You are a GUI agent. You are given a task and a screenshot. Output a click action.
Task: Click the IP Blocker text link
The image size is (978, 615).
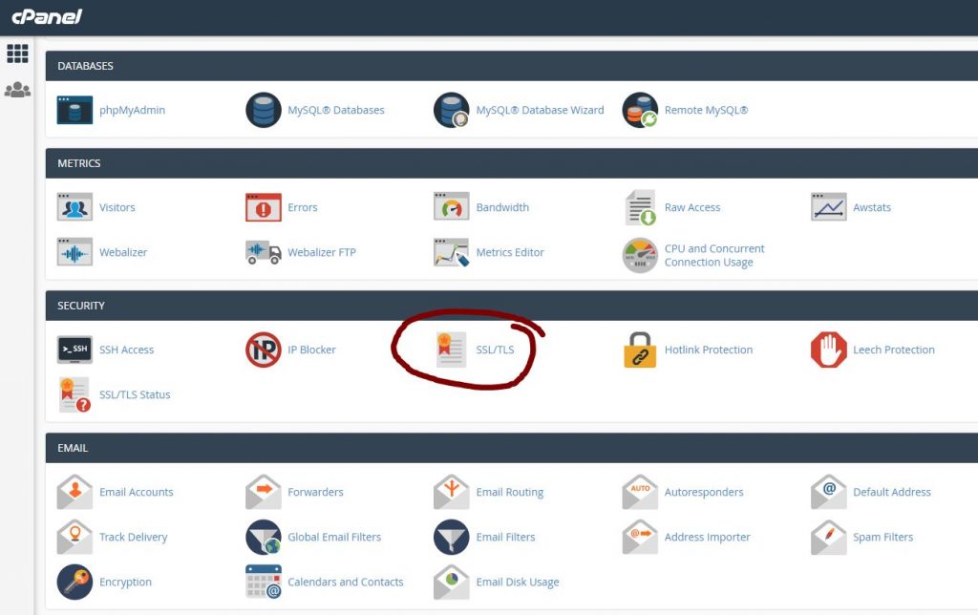click(312, 350)
